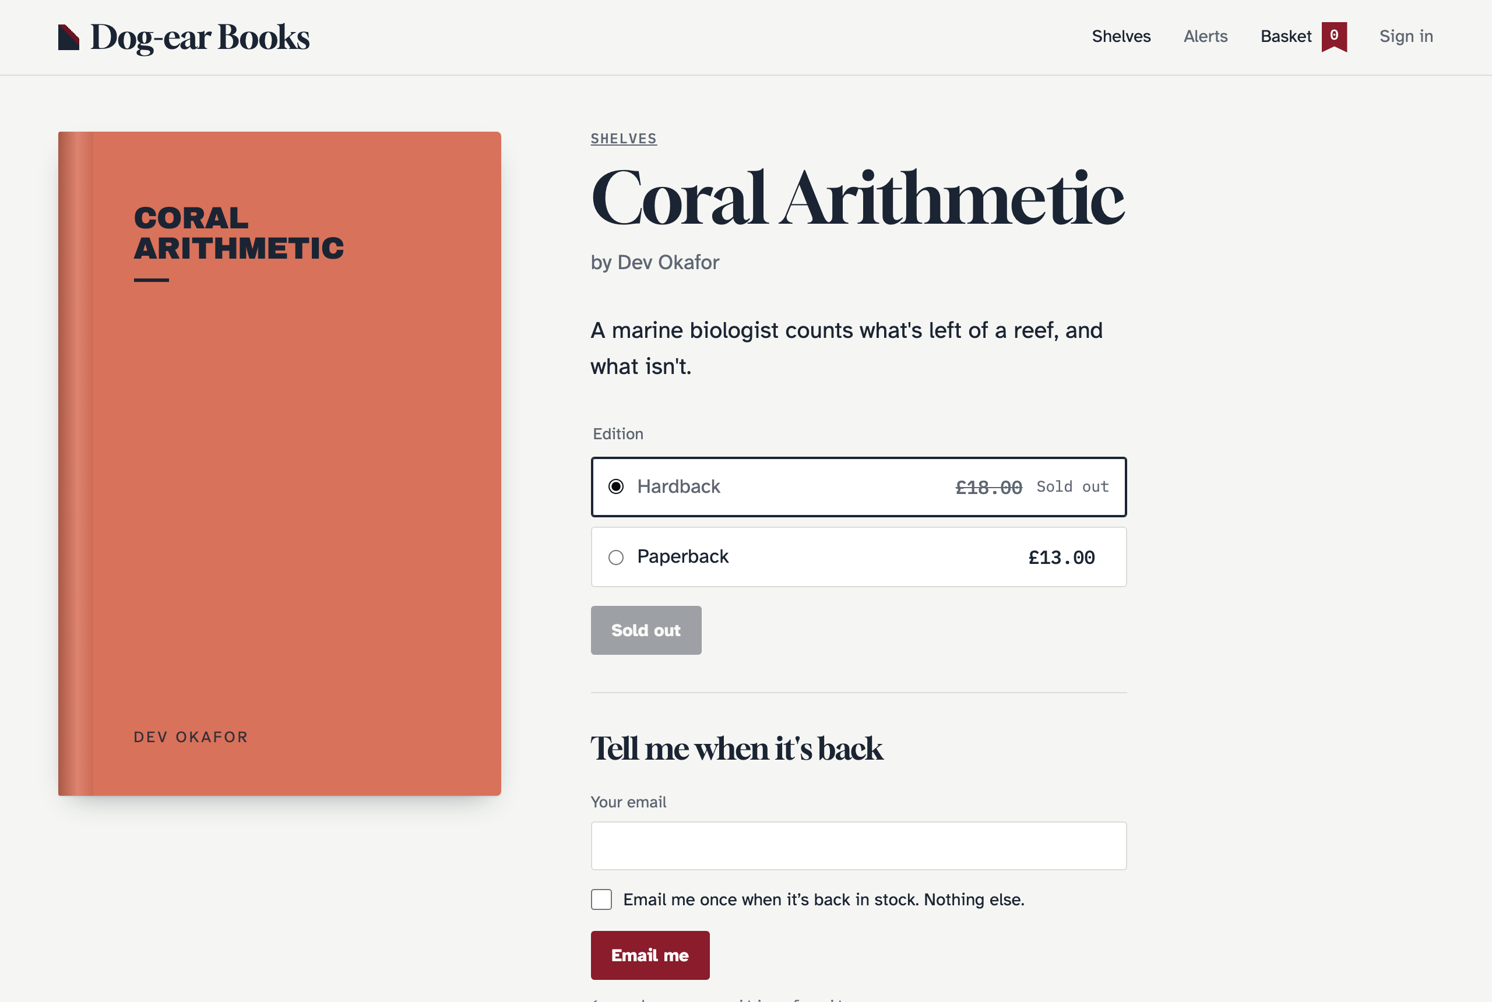Select the Hardback edition radio button
The height and width of the screenshot is (1002, 1492).
pyautogui.click(x=615, y=487)
